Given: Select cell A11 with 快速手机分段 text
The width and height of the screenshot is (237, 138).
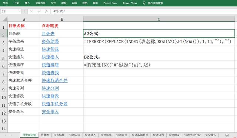Looking at the screenshot, I should pyautogui.click(x=24, y=104).
